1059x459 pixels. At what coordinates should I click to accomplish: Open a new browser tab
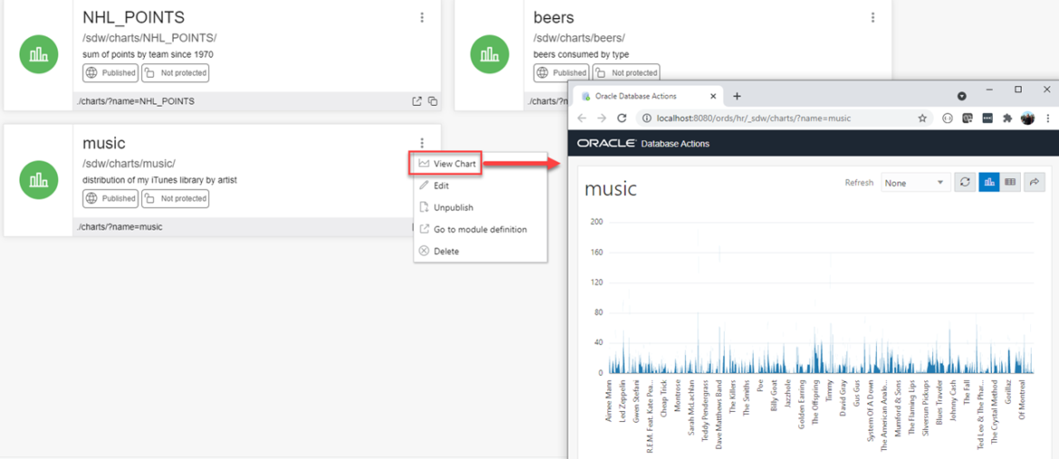(737, 97)
